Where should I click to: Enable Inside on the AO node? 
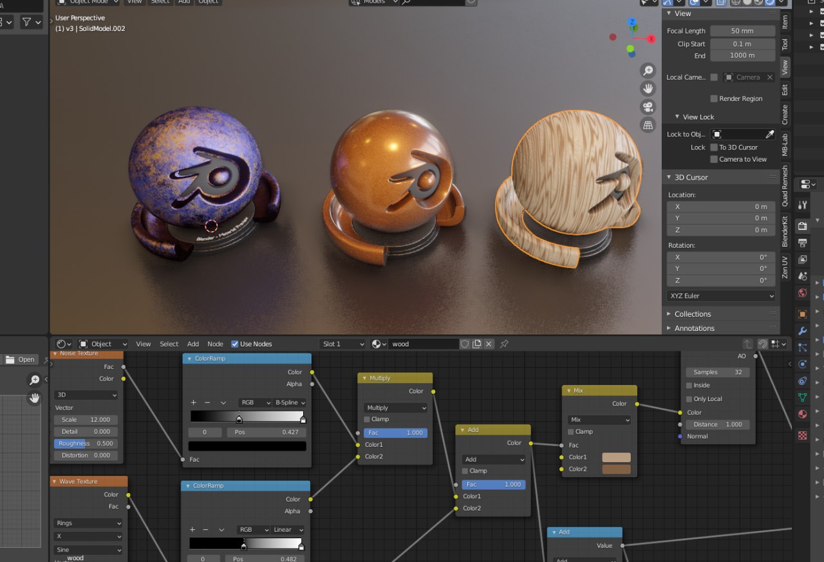pos(689,385)
